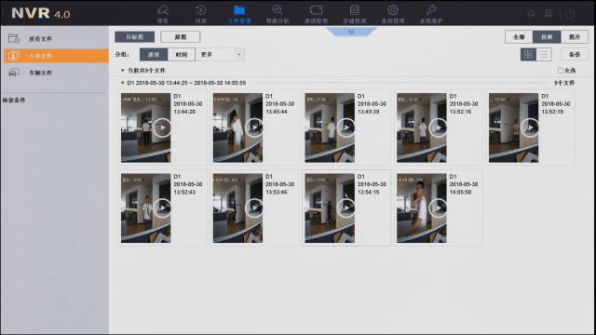The image size is (596, 335).
Task: Click the alarm bell icon in top bar
Action: coord(531,13)
